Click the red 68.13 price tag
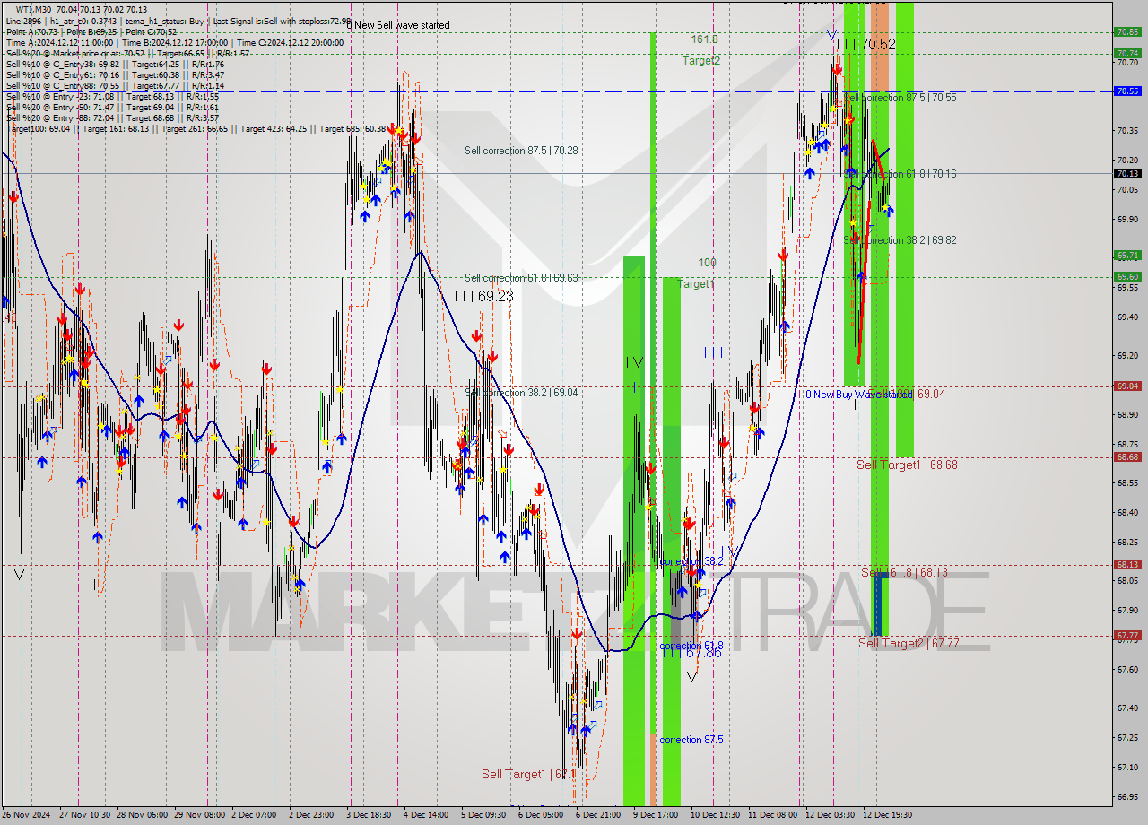The width and height of the screenshot is (1148, 825). 1127,564
